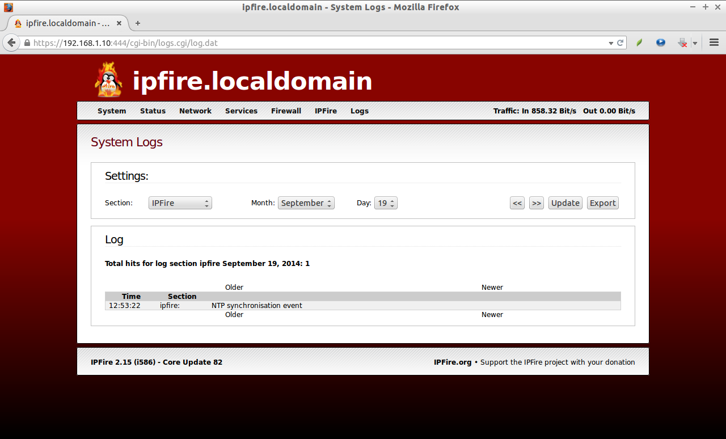
Task: Click the Out 0.00 Bit/s traffic text
Action: [609, 111]
